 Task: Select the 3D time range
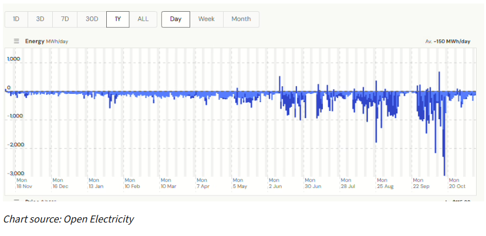(x=41, y=19)
